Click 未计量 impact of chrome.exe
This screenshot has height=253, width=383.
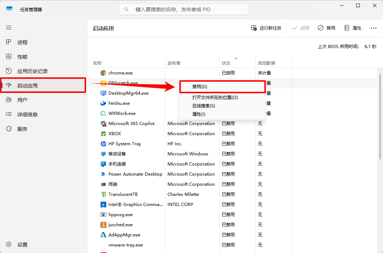coord(264,73)
